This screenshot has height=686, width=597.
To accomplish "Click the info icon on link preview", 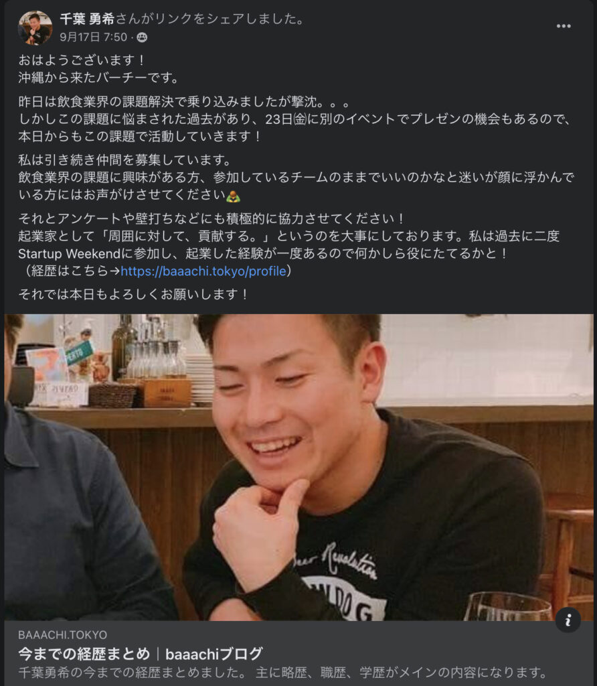I will (x=568, y=620).
